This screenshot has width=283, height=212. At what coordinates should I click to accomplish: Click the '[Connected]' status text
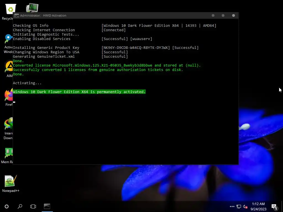114,30
